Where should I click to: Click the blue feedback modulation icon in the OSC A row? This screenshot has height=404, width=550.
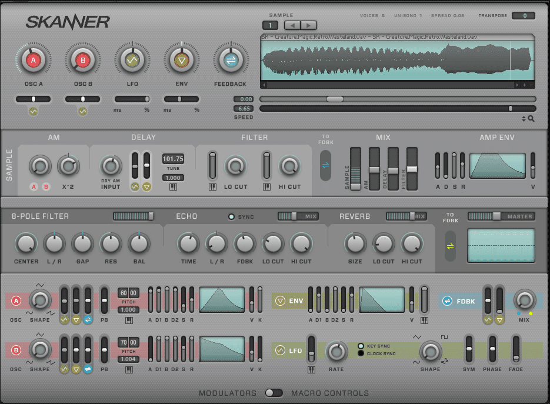89,320
